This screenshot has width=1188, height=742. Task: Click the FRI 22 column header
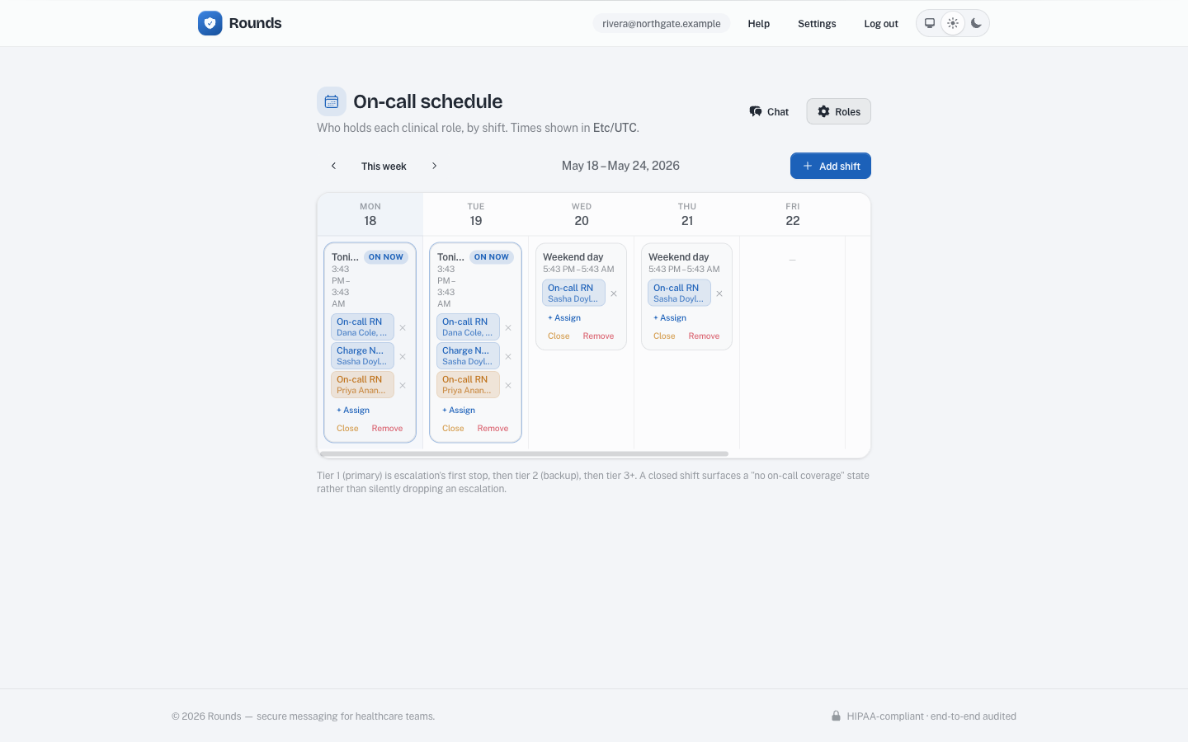[x=793, y=214]
